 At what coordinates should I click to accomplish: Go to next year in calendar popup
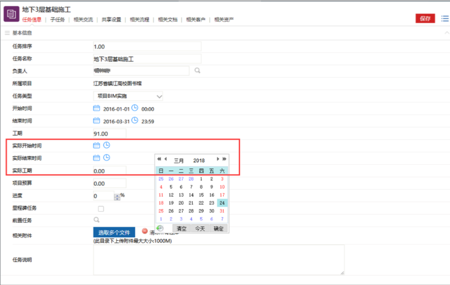(x=224, y=159)
